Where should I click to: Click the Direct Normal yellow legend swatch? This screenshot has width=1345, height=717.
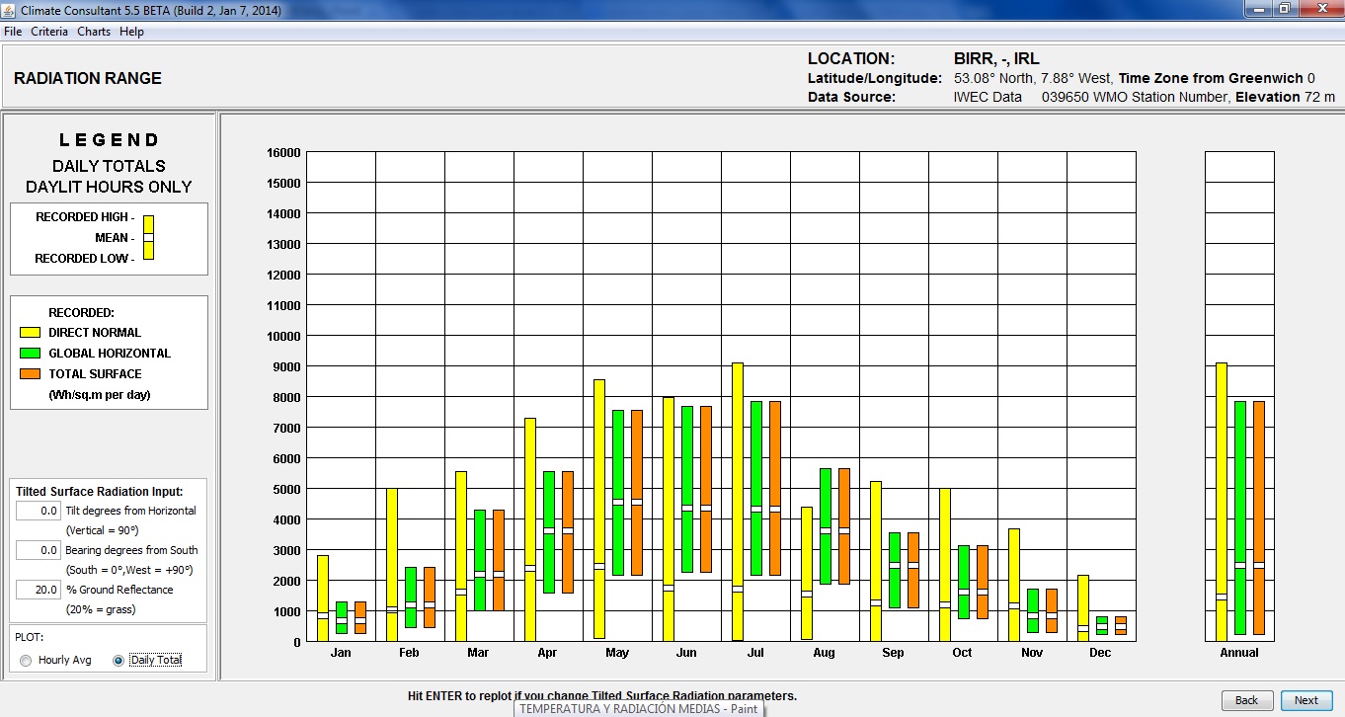pos(29,333)
